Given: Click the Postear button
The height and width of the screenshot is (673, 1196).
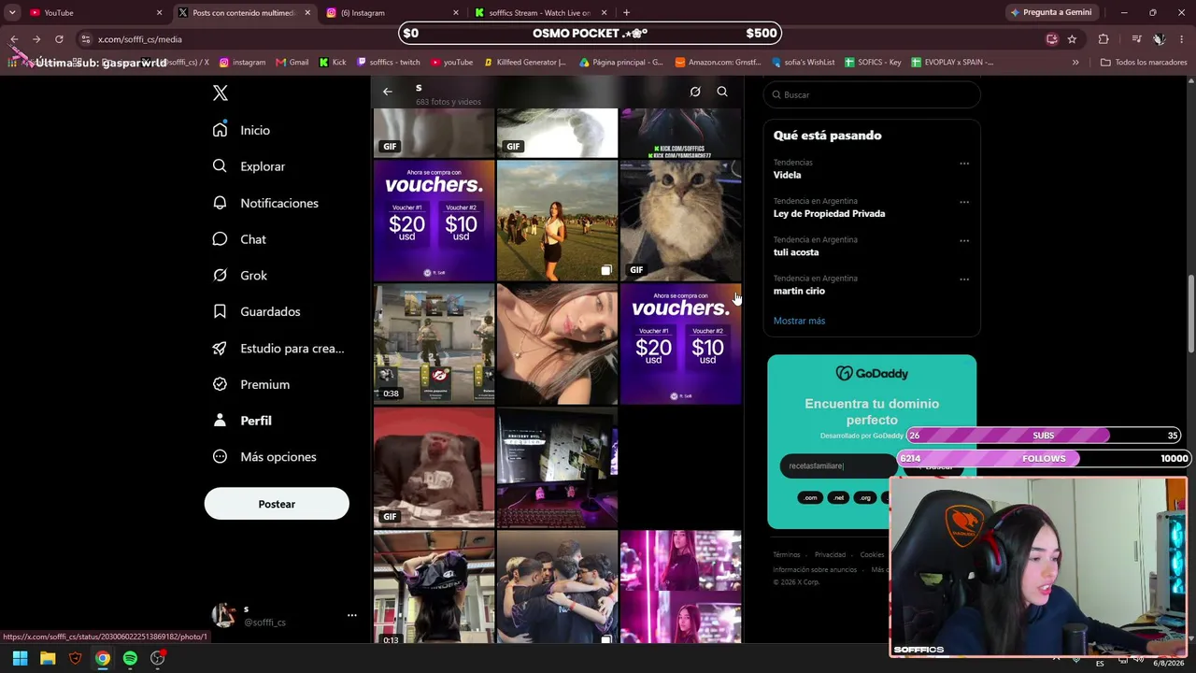Looking at the screenshot, I should [277, 504].
